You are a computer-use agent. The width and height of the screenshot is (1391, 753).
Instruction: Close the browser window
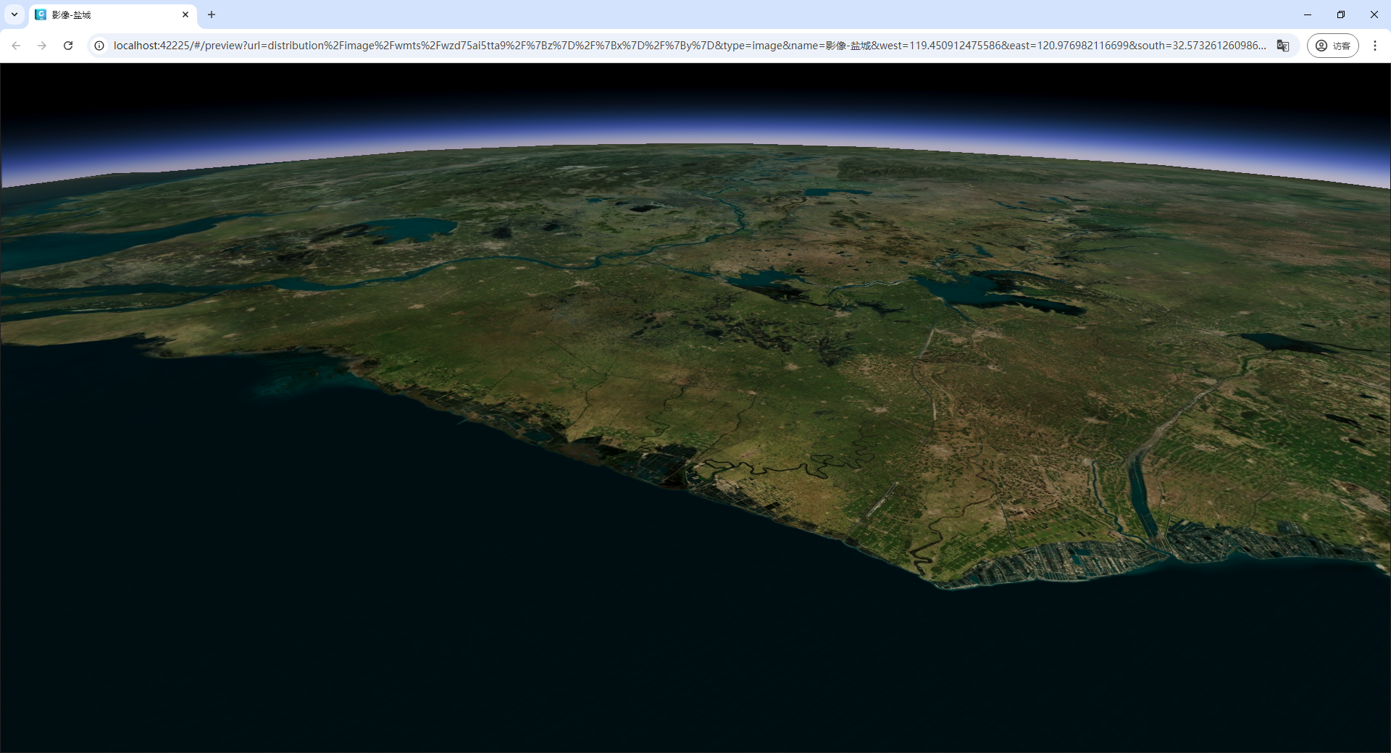click(x=1374, y=14)
